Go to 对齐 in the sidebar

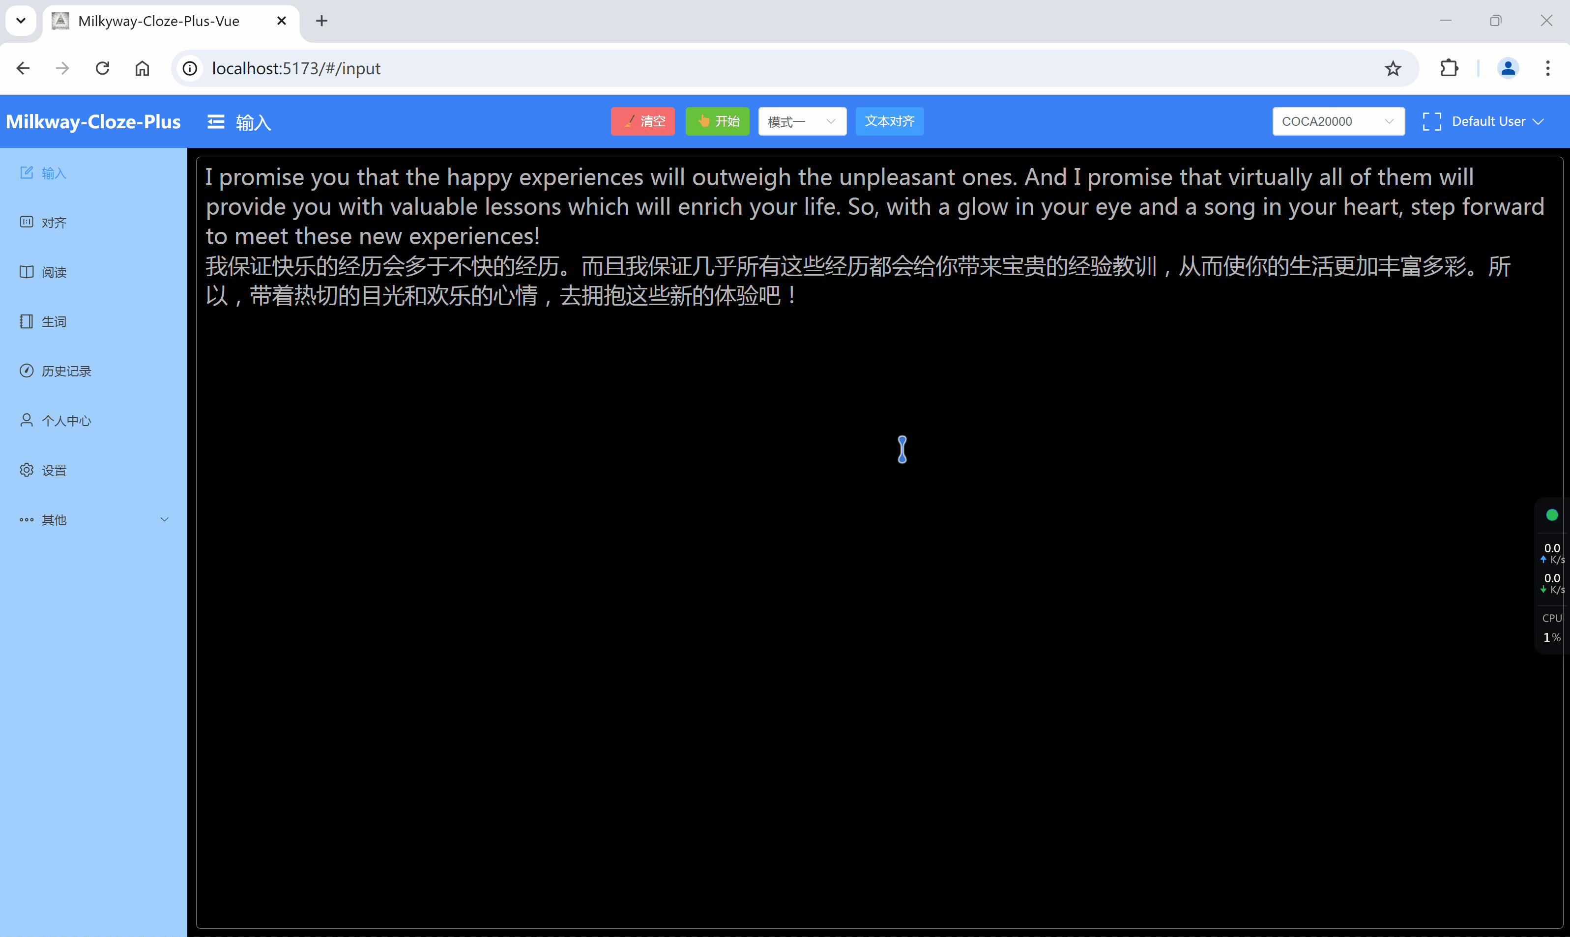(x=93, y=222)
